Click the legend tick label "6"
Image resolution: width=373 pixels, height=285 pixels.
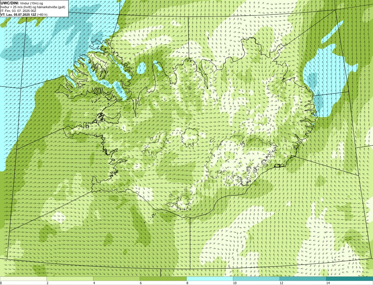[140, 283]
